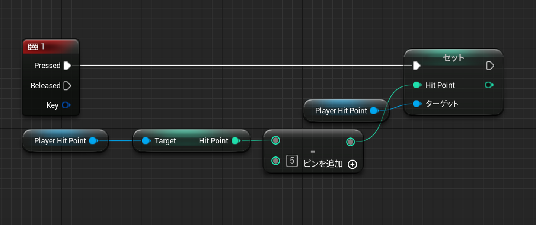Click the output pin of the subtract node
536x225 pixels.
point(350,142)
